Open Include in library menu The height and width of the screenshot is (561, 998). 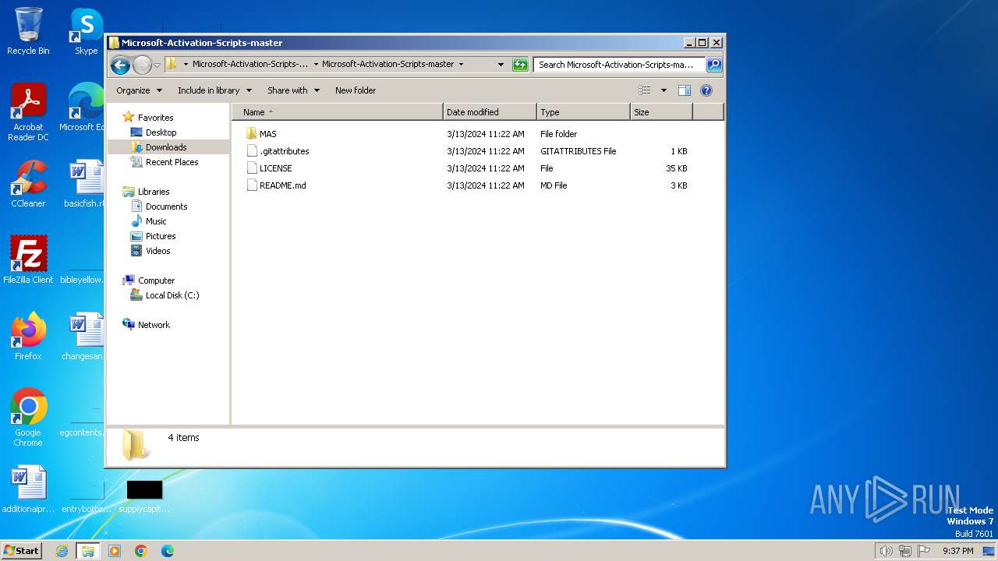click(x=214, y=90)
